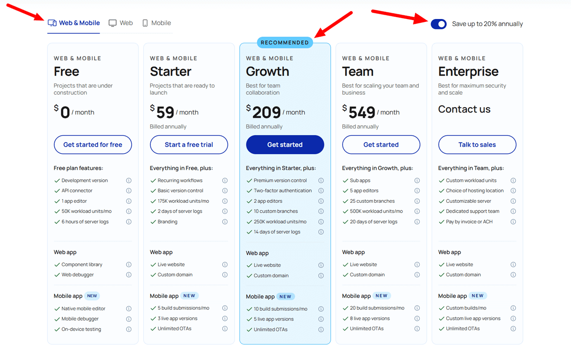Open info for Pay by invoice or ACH
The height and width of the screenshot is (357, 571).
pos(513,221)
